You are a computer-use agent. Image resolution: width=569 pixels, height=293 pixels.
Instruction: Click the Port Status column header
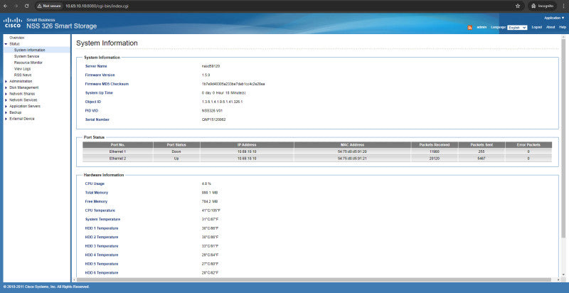[176, 144]
